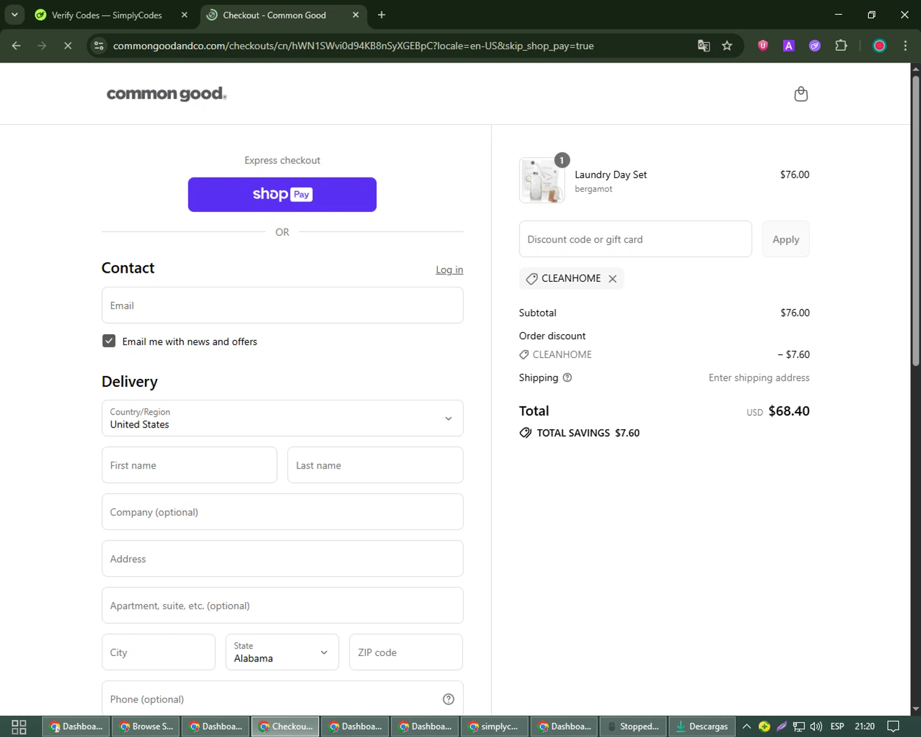Image resolution: width=921 pixels, height=737 pixels.
Task: Open the purple round extension icon
Action: [x=815, y=45]
